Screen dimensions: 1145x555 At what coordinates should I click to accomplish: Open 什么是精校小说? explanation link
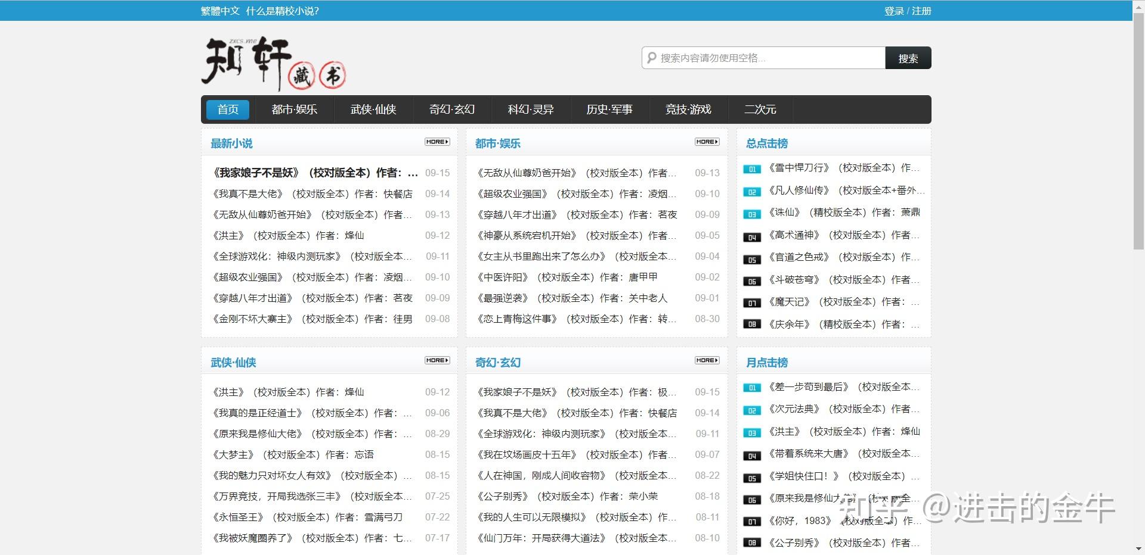[283, 10]
